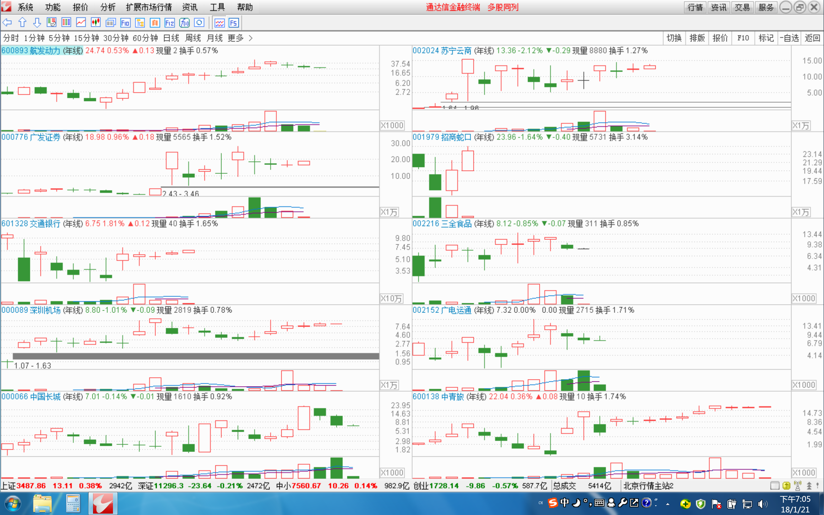Click the F5 chart switch toolbar icon

click(234, 23)
